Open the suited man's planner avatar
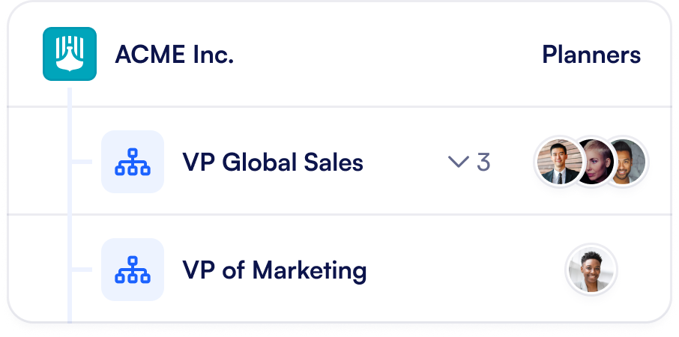 click(x=557, y=163)
